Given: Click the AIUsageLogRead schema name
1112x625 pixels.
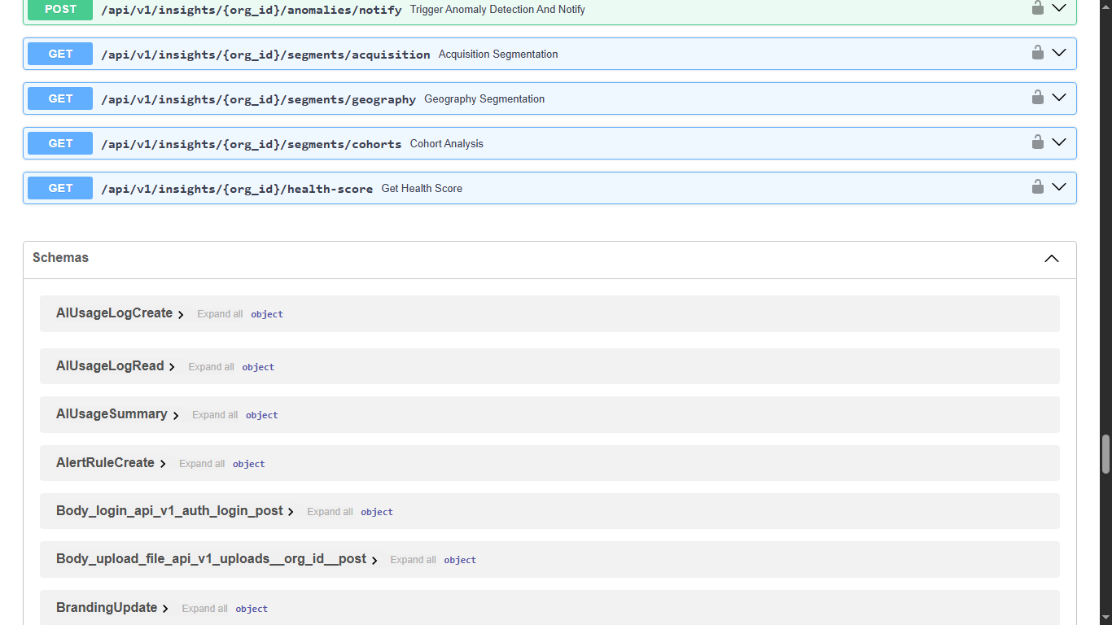Looking at the screenshot, I should (110, 366).
